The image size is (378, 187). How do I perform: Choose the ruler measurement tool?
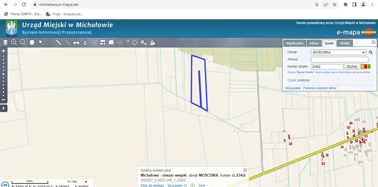58,42
